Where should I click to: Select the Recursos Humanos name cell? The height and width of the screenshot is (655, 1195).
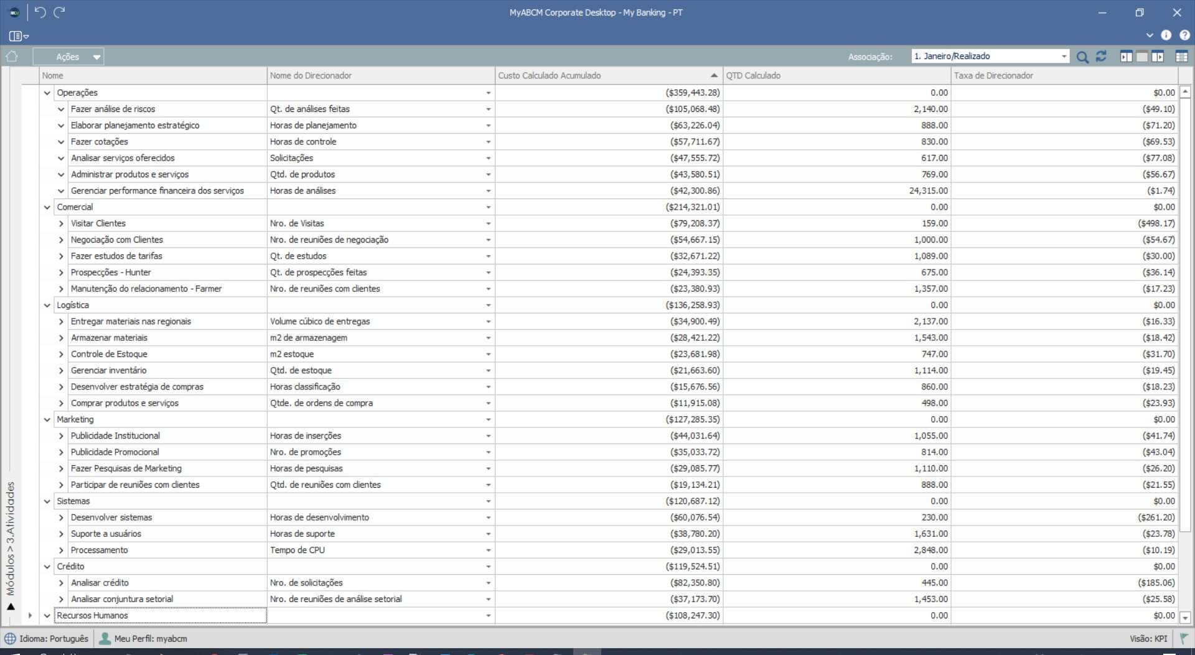[161, 615]
